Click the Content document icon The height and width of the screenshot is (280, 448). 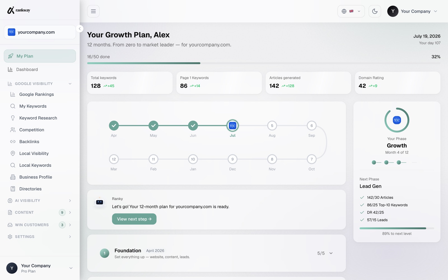click(x=10, y=212)
